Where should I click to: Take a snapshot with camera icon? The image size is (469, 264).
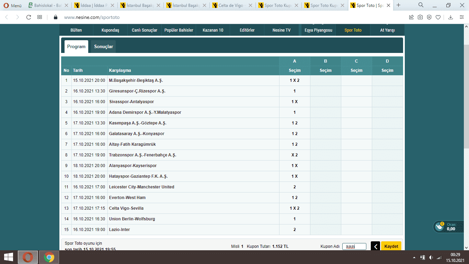(420, 17)
